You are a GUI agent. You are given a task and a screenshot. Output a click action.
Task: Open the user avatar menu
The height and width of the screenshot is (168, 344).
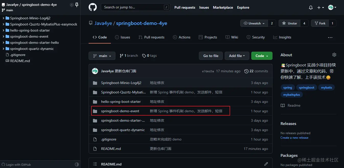click(332, 8)
